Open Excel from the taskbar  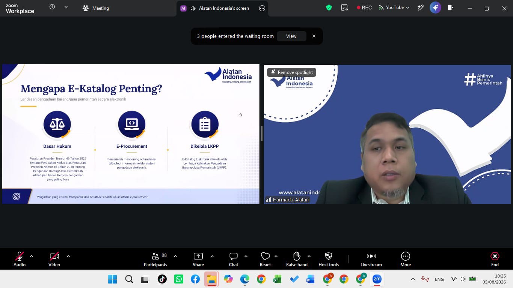pyautogui.click(x=278, y=279)
